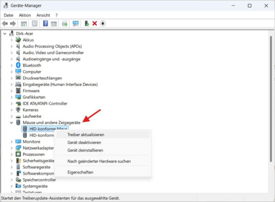Maximize the Geräte-Manager window

click(250, 6)
